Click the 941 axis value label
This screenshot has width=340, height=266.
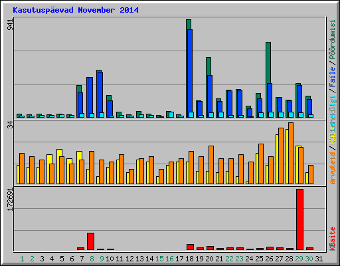(10, 25)
